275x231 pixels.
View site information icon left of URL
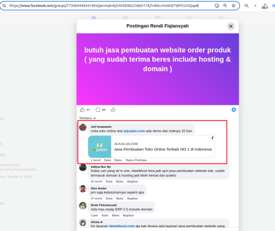pyautogui.click(x=4, y=5)
